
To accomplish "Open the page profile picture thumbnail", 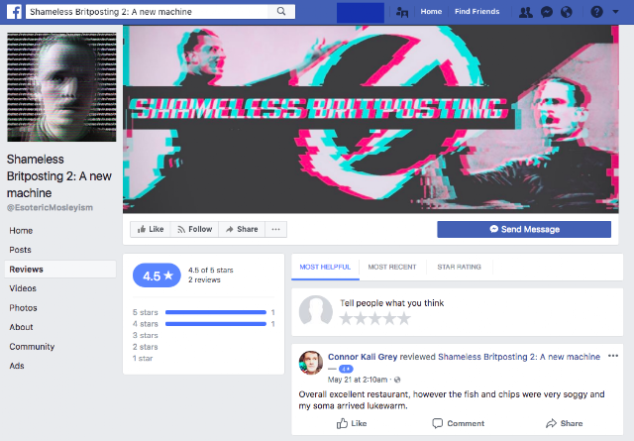I will pyautogui.click(x=61, y=87).
